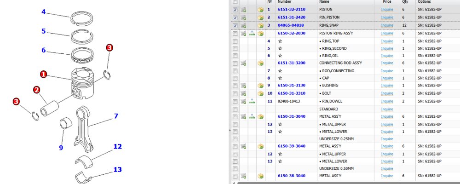Open part number 6150-32-2030
Image resolution: width=460 pixels, height=184 pixels.
tap(291, 33)
